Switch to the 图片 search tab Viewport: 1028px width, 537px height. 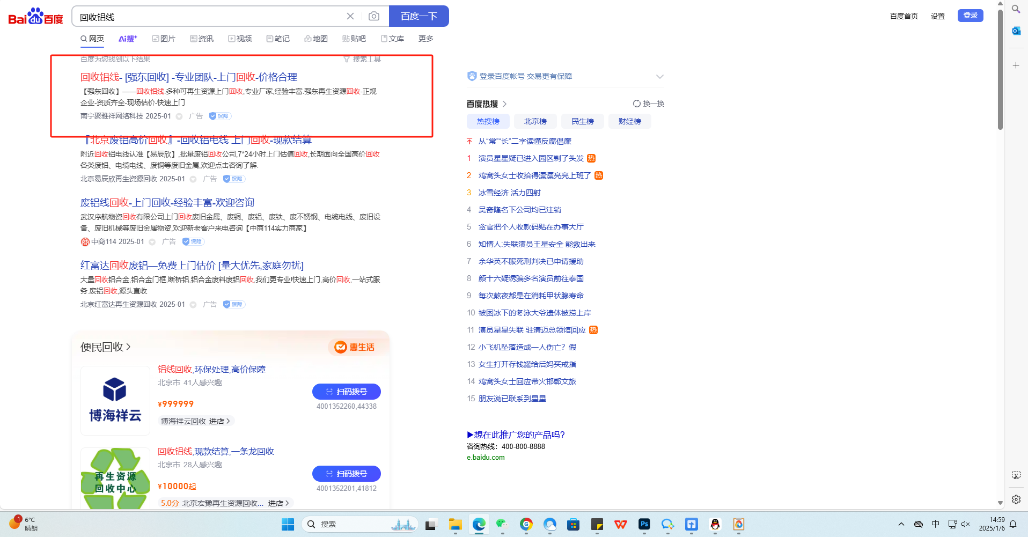pyautogui.click(x=164, y=39)
